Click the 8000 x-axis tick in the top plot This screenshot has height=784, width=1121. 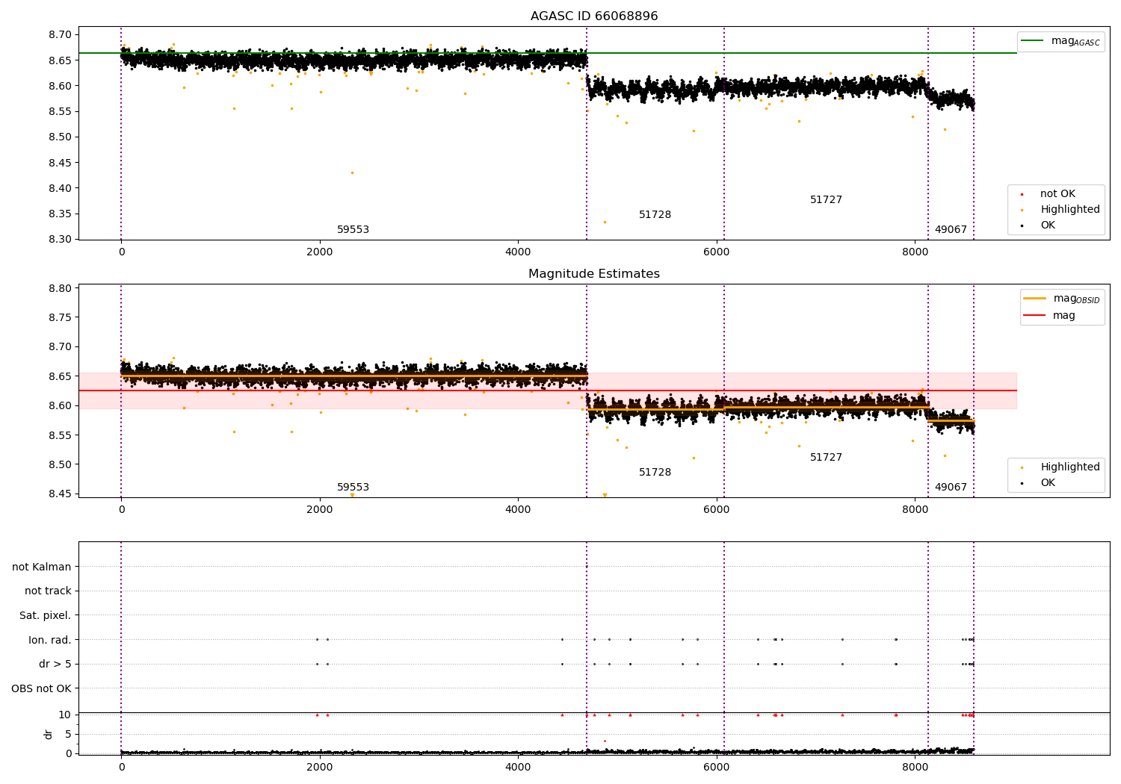point(915,252)
